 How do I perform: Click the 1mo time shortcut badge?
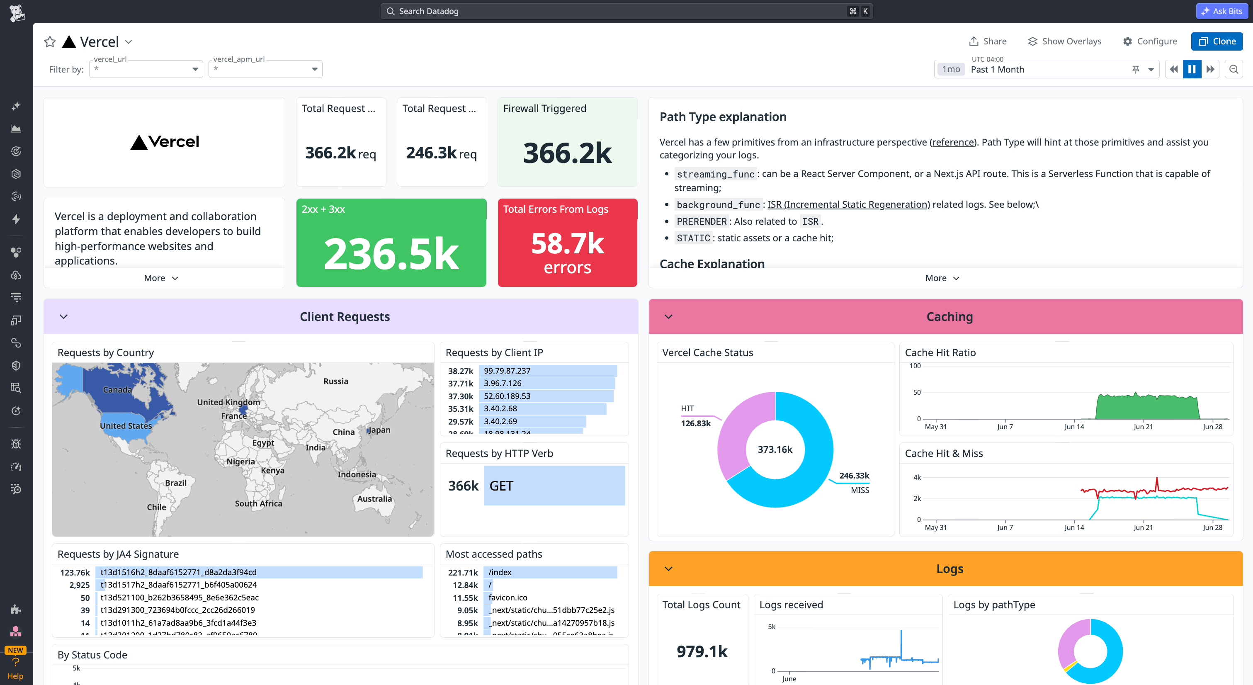(x=951, y=69)
